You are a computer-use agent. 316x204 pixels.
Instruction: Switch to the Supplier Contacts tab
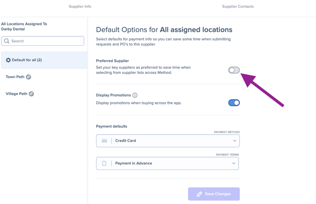click(x=238, y=7)
